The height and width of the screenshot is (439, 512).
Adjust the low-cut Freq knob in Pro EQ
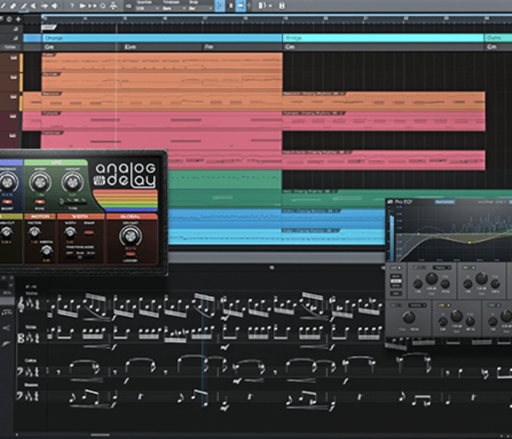[x=409, y=317]
